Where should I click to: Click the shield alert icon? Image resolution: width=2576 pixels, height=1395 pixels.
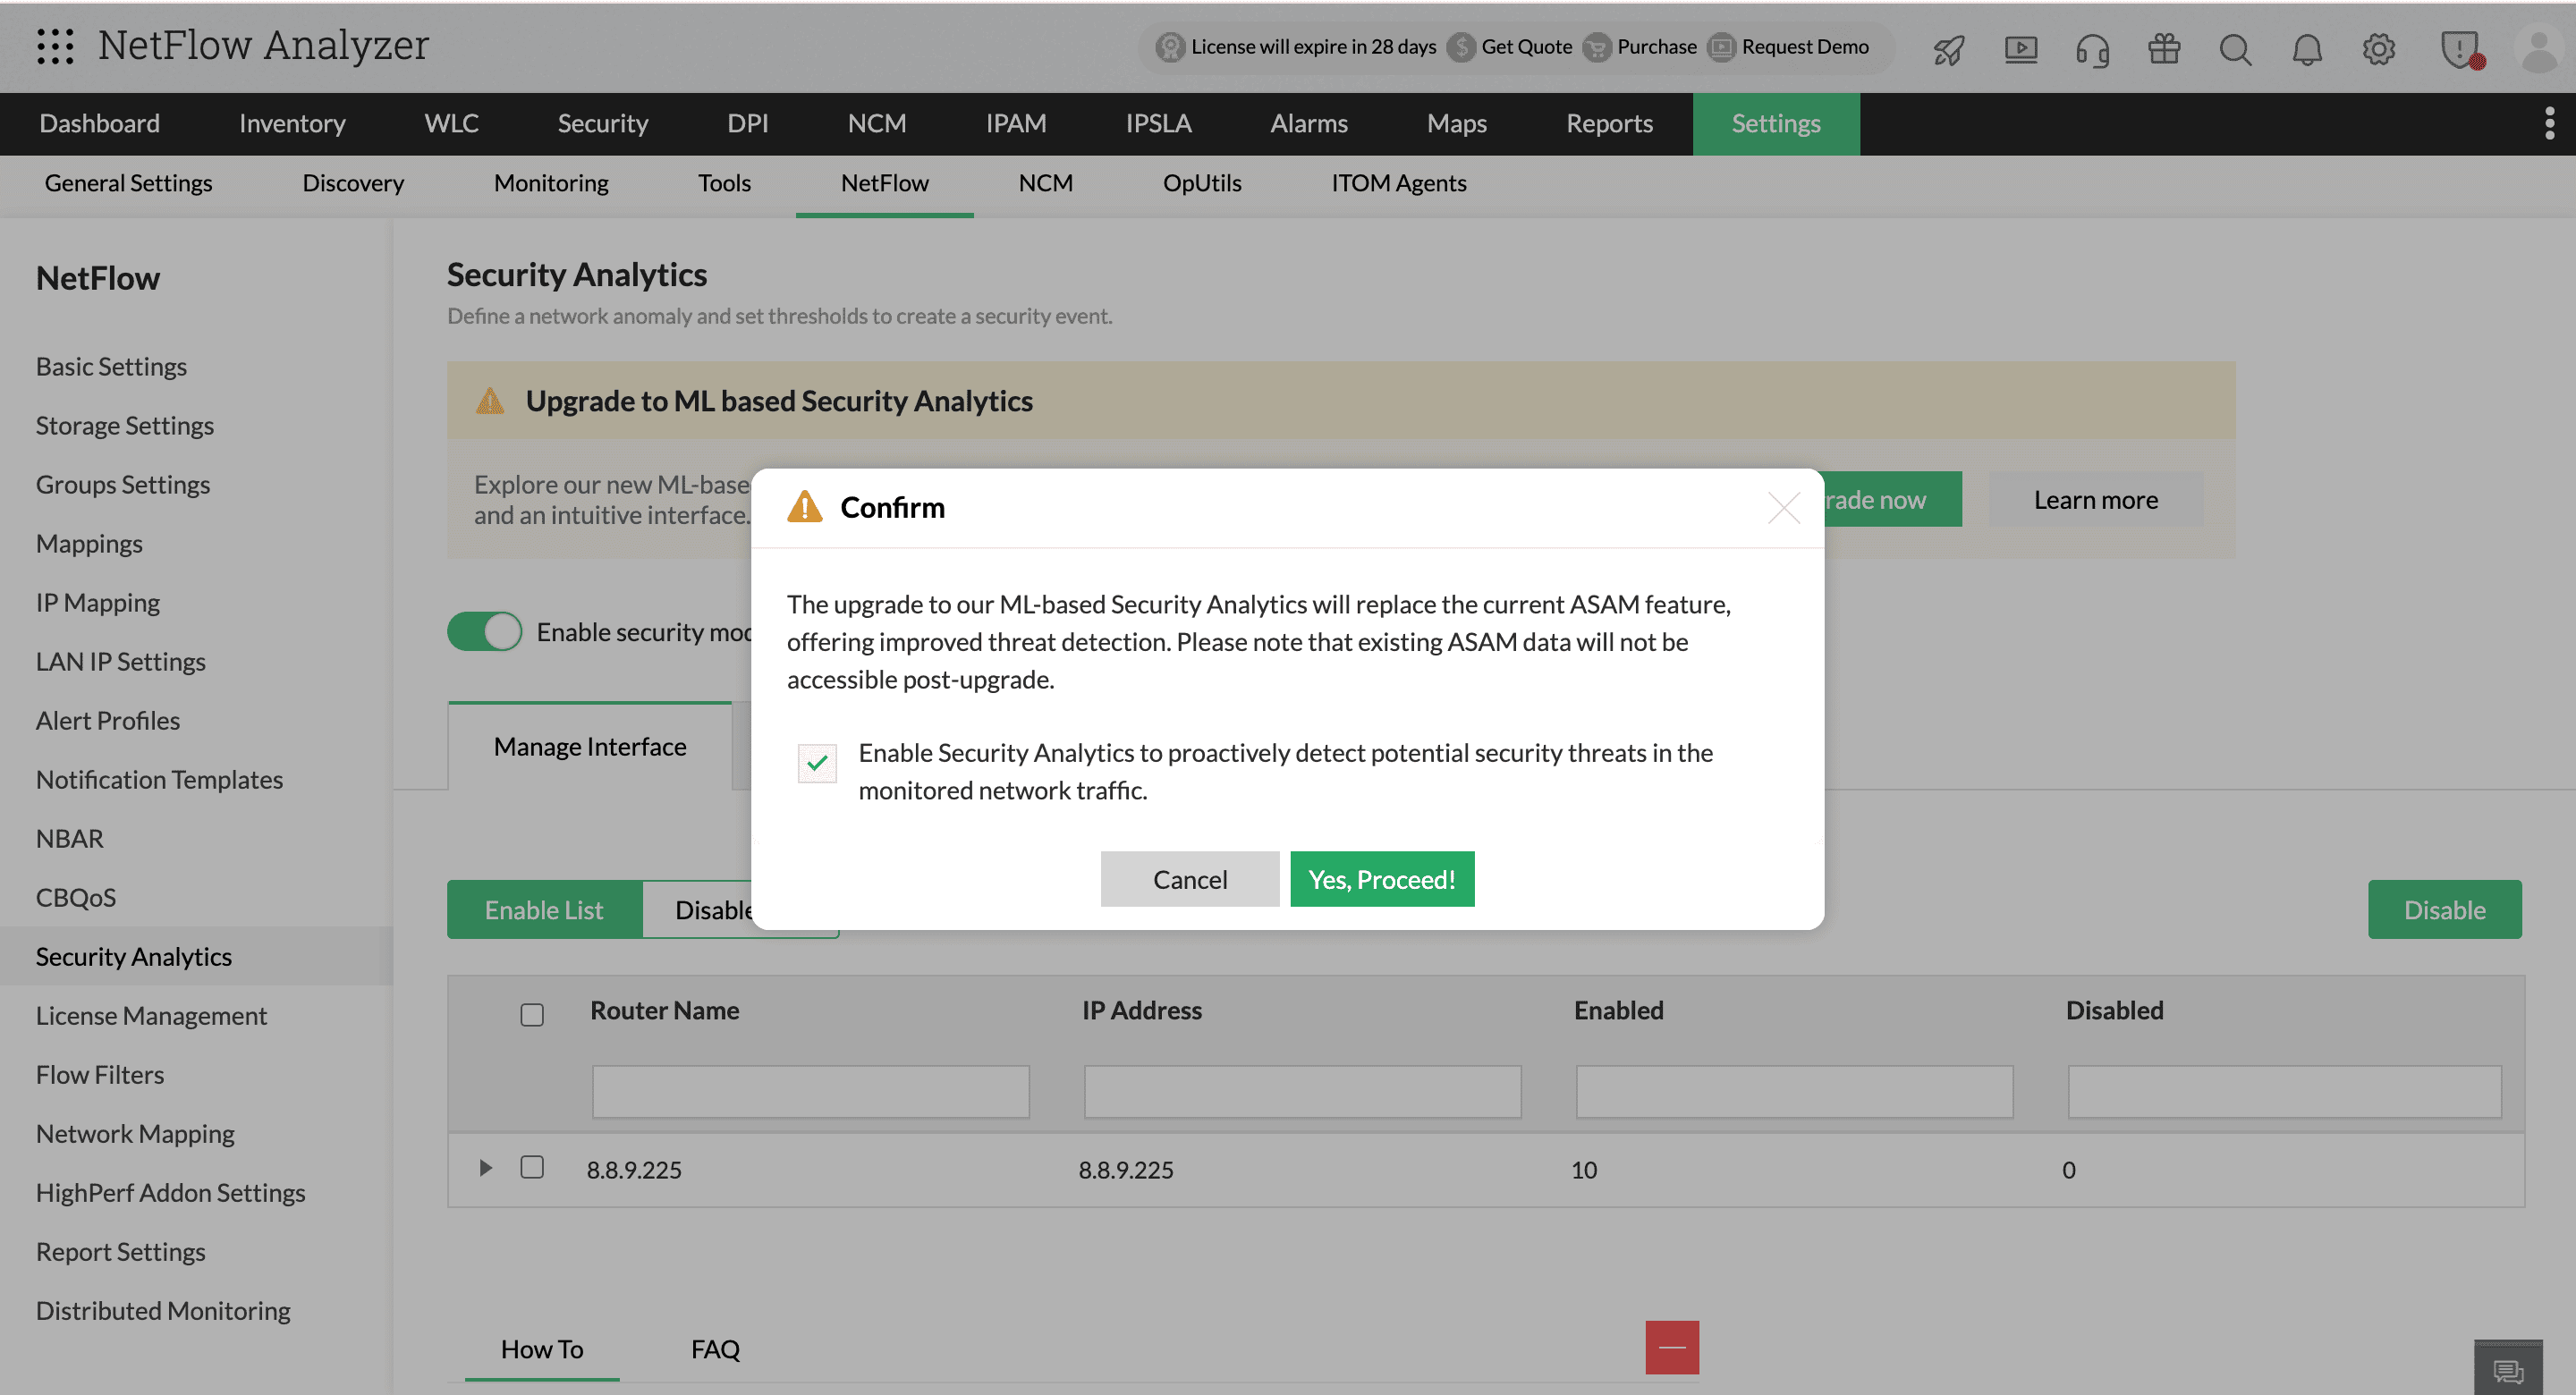click(x=2459, y=49)
